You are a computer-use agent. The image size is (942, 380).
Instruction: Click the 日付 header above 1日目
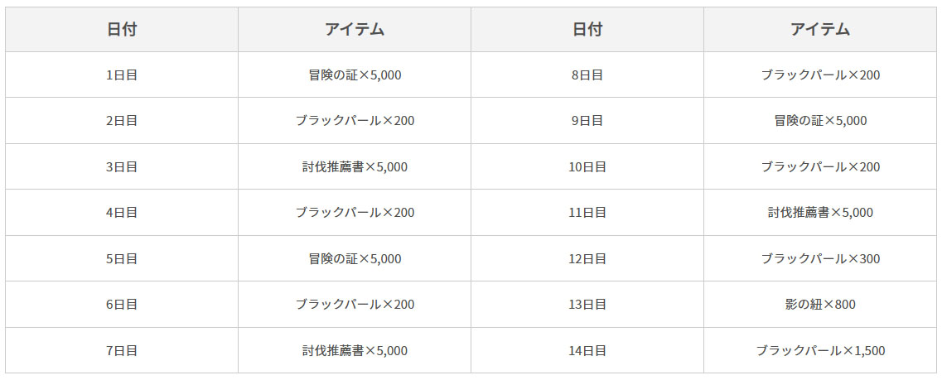coord(122,30)
